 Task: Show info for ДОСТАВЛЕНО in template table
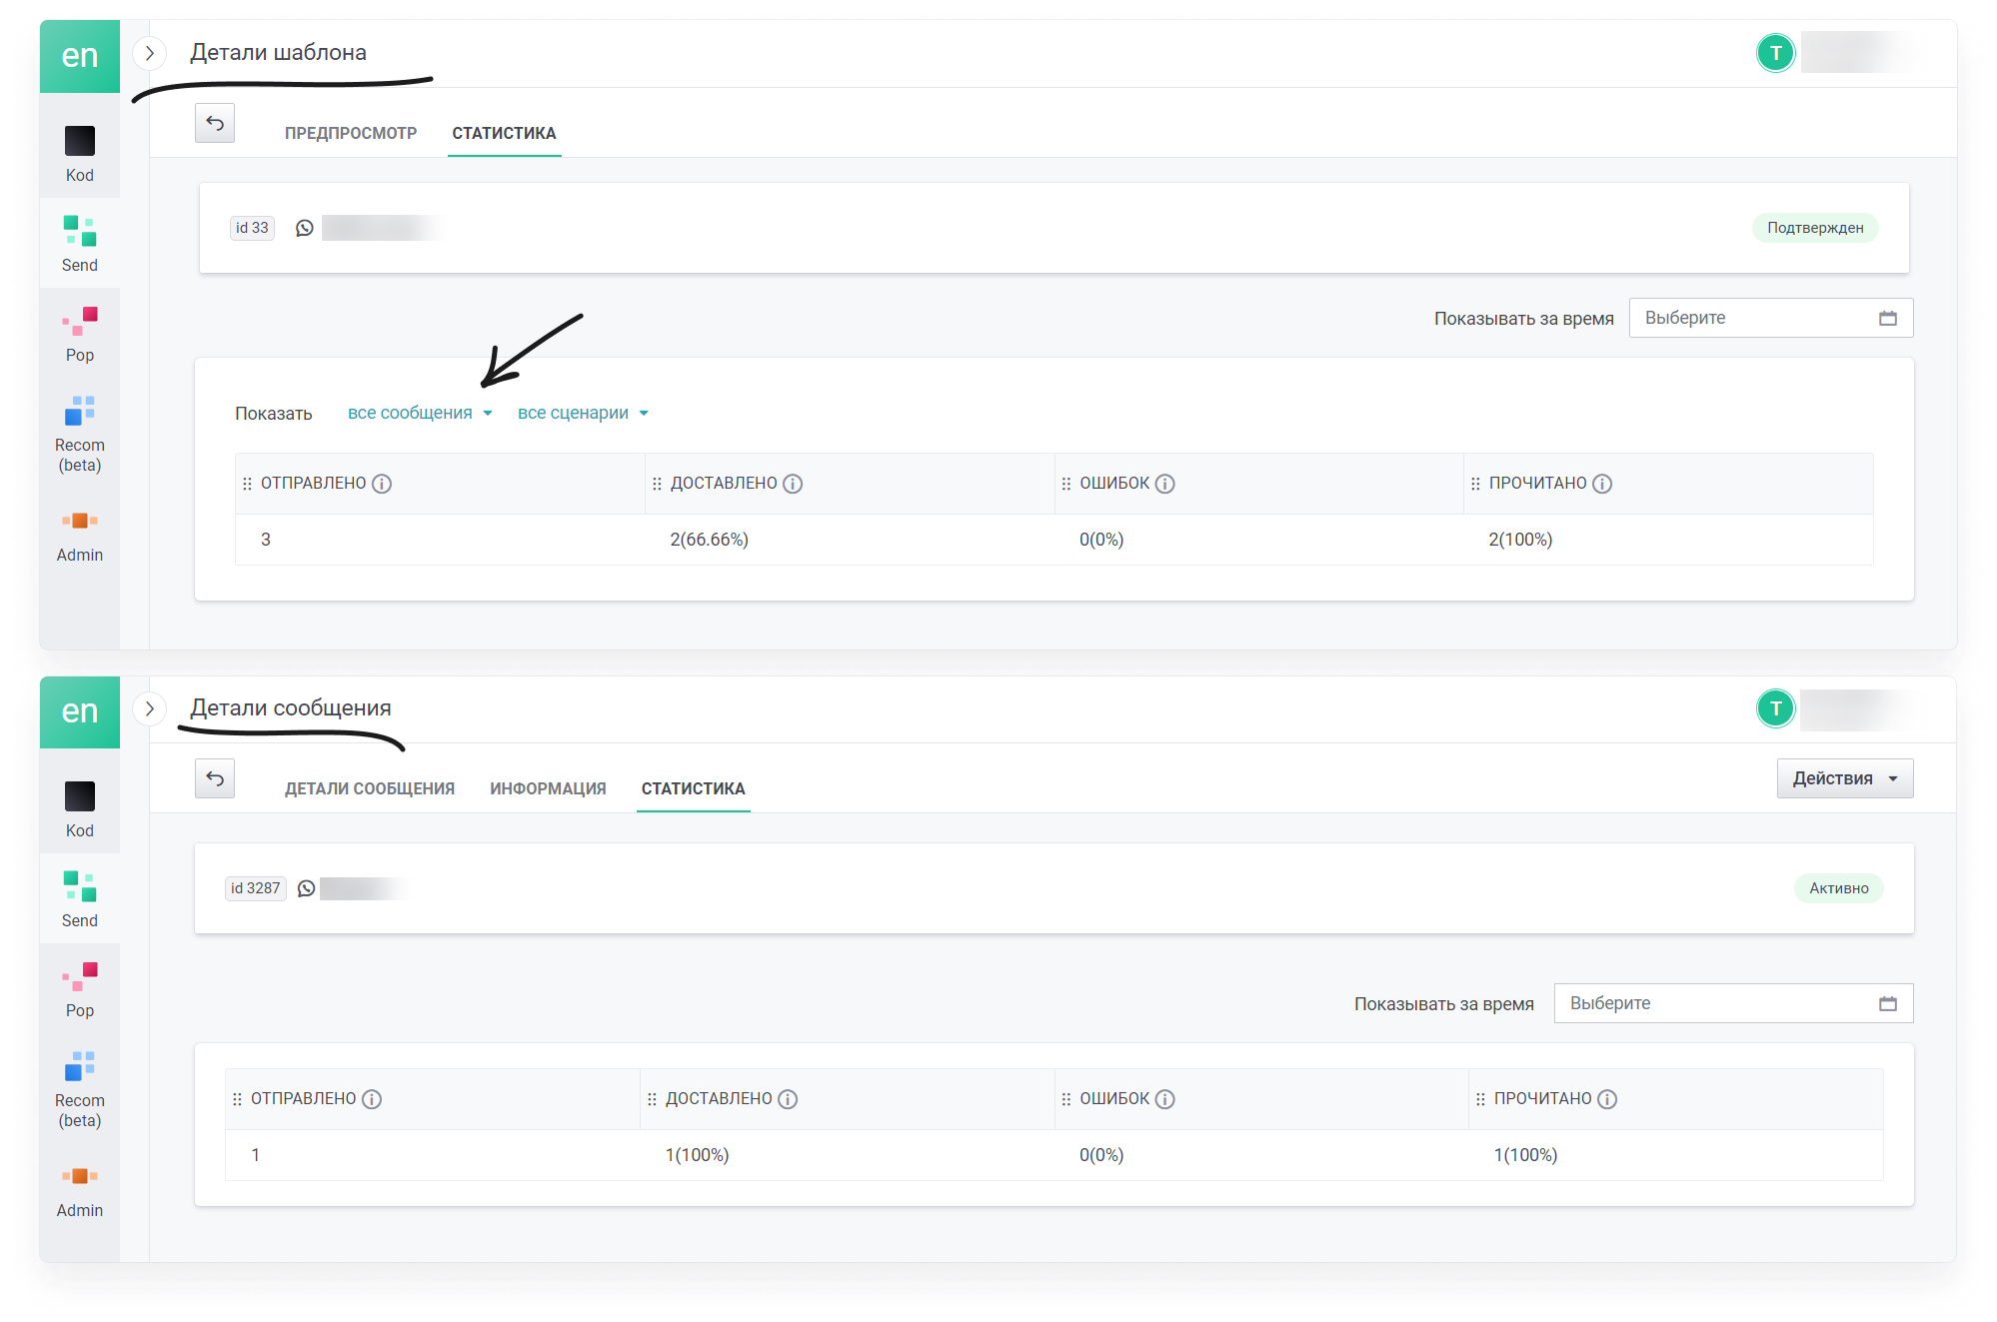point(793,484)
